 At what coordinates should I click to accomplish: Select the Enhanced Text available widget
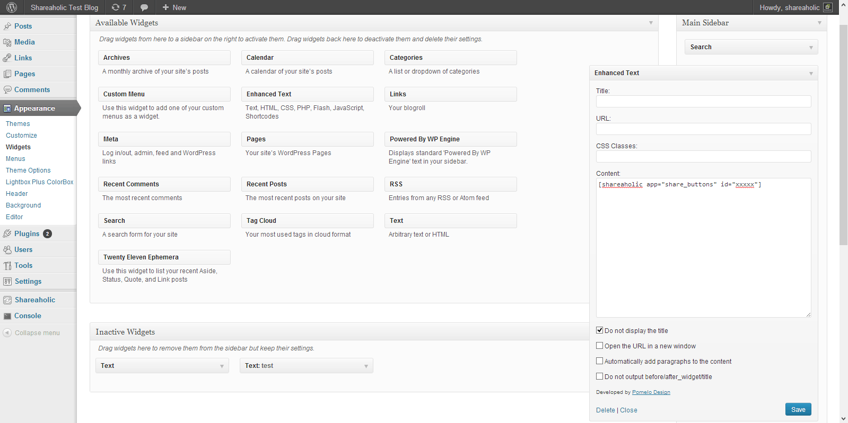coord(308,94)
